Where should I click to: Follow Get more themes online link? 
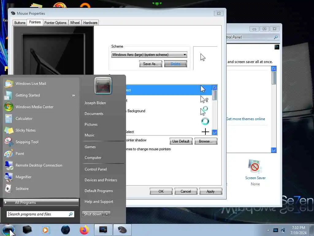tap(246, 119)
